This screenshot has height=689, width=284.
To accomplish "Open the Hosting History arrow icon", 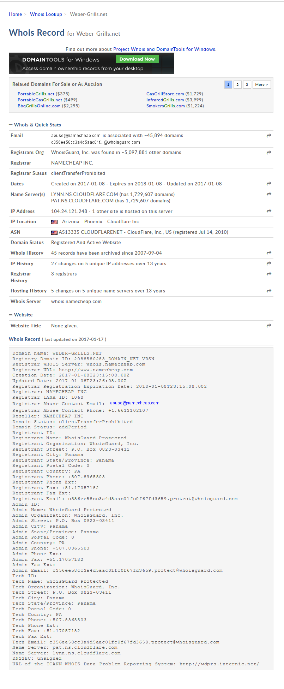I will click(269, 291).
